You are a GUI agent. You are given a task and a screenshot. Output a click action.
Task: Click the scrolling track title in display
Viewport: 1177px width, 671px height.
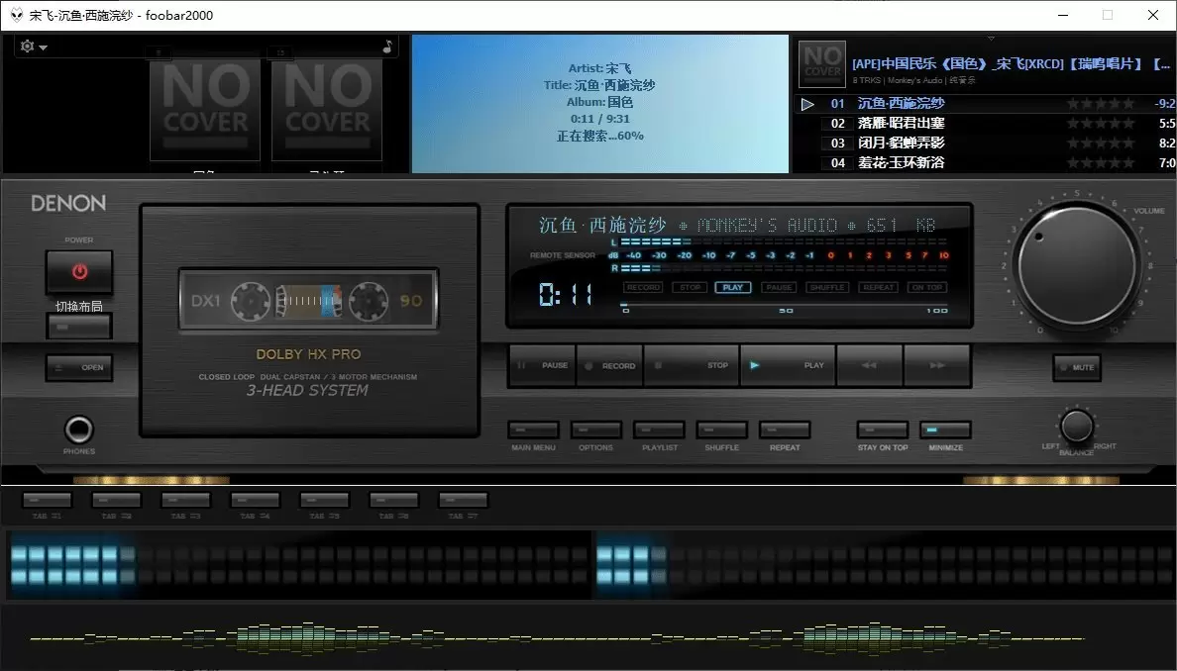[x=737, y=225]
